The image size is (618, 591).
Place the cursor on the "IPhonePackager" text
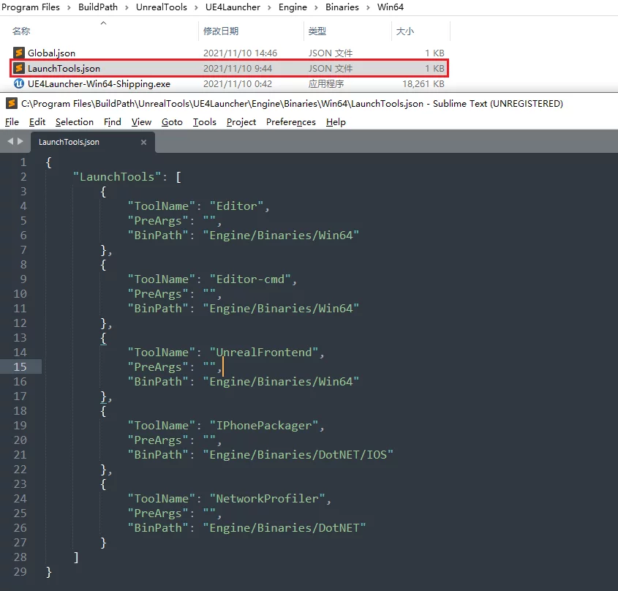(266, 426)
